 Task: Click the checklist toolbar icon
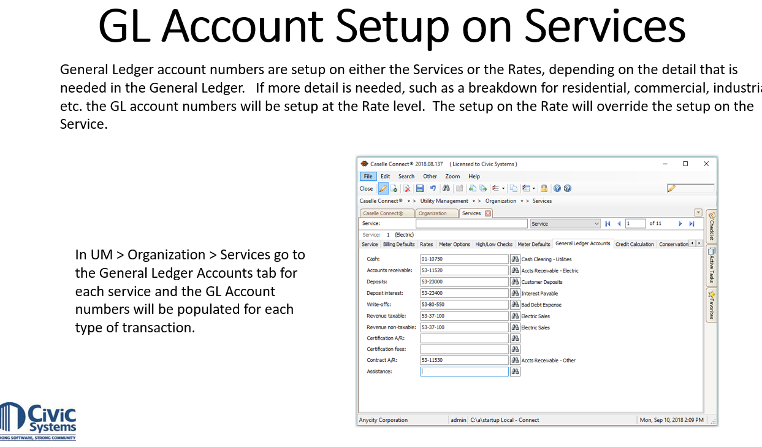coord(495,188)
